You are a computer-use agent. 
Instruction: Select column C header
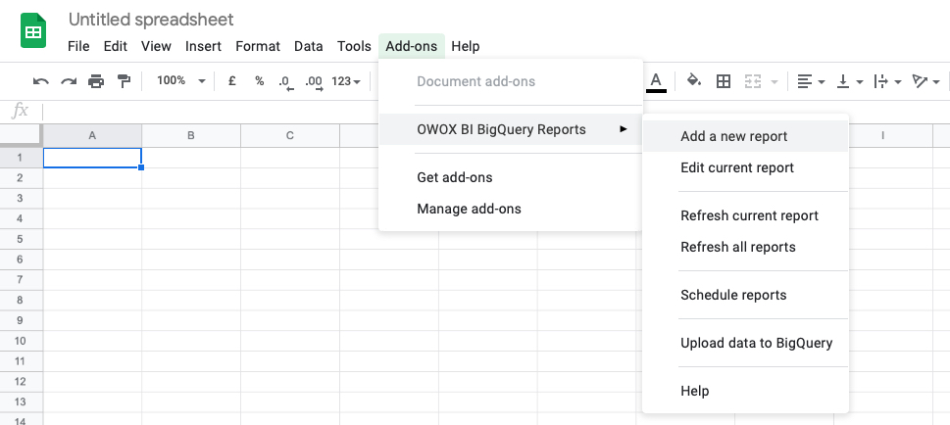[x=289, y=135]
